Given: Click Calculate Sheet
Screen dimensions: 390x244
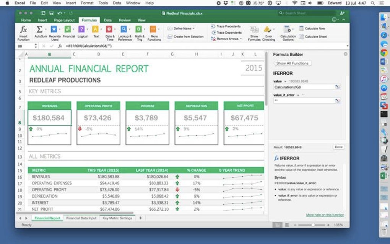Looking at the screenshot, I should (313, 37).
